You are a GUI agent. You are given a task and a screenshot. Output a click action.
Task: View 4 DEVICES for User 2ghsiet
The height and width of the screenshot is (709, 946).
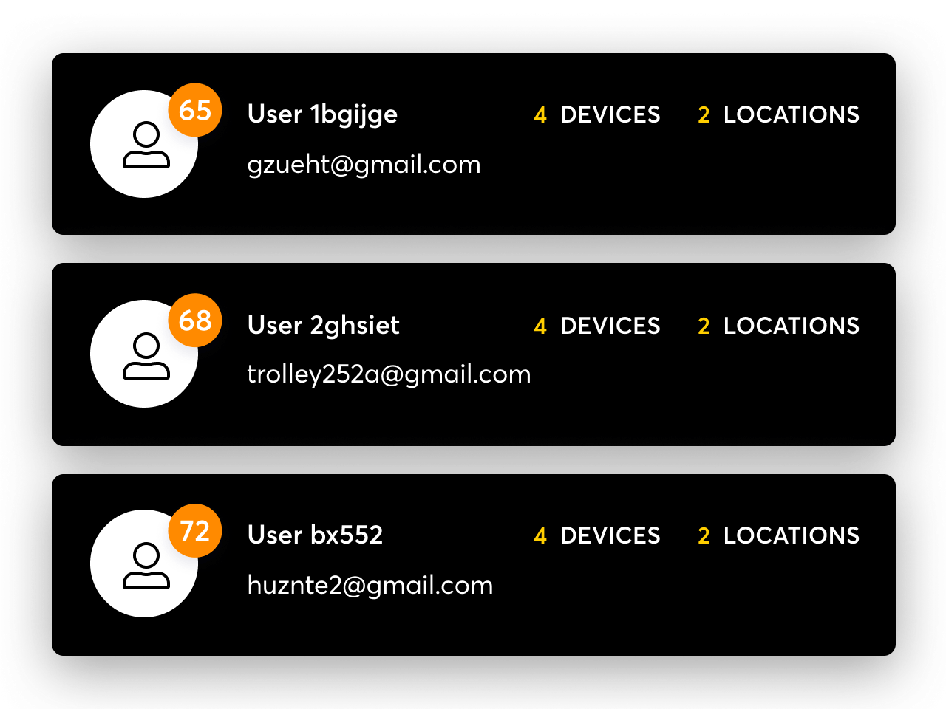(x=597, y=326)
